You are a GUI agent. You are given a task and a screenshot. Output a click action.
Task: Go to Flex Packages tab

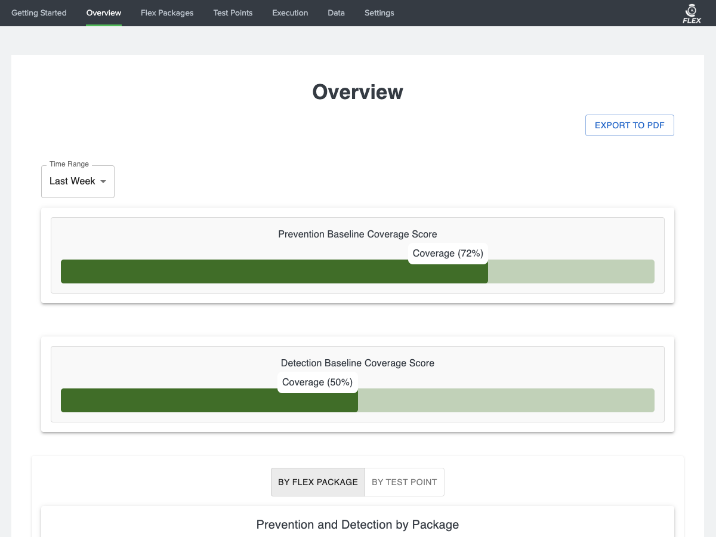click(167, 13)
